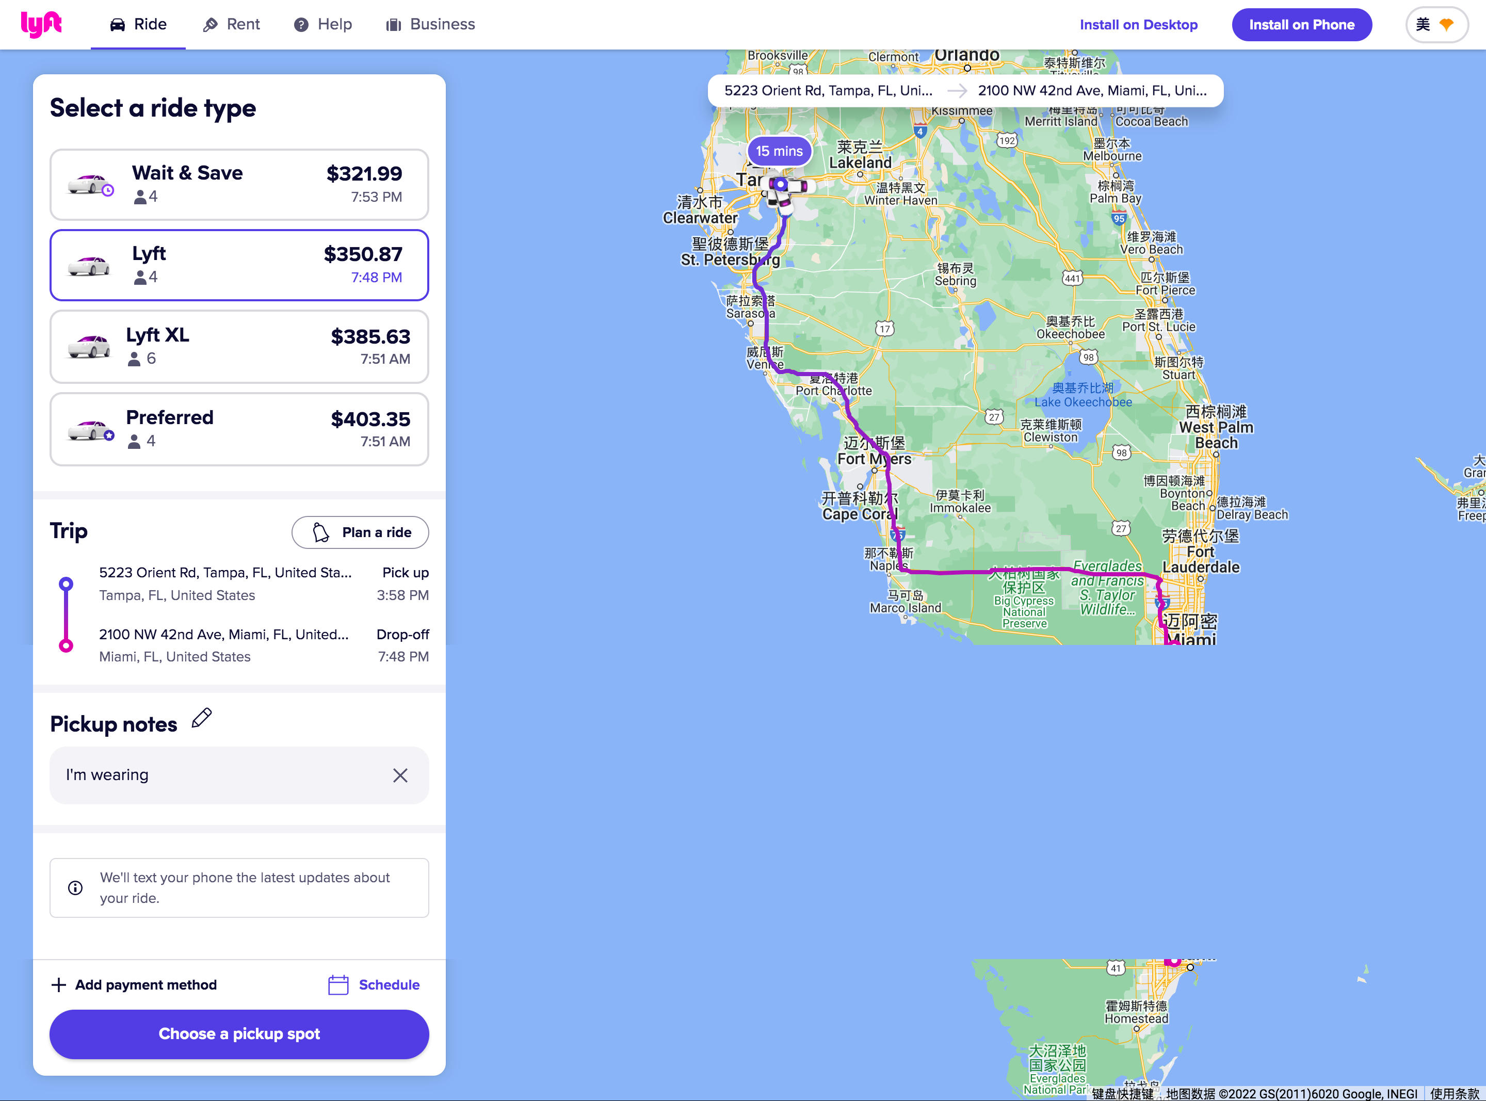
Task: Click the briefcase Business icon
Action: [394, 25]
